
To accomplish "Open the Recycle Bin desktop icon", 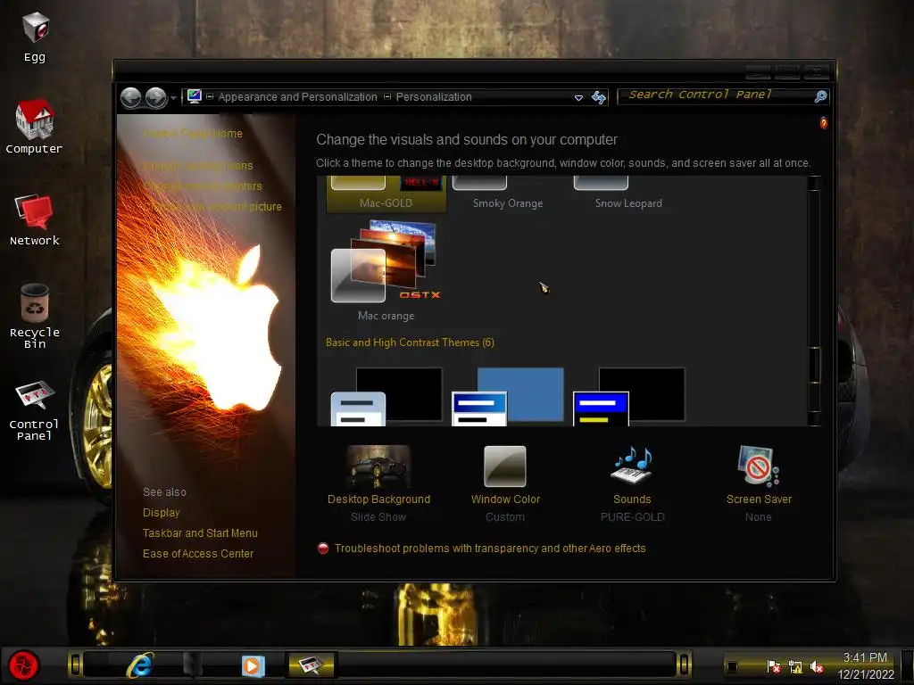I will (x=35, y=317).
